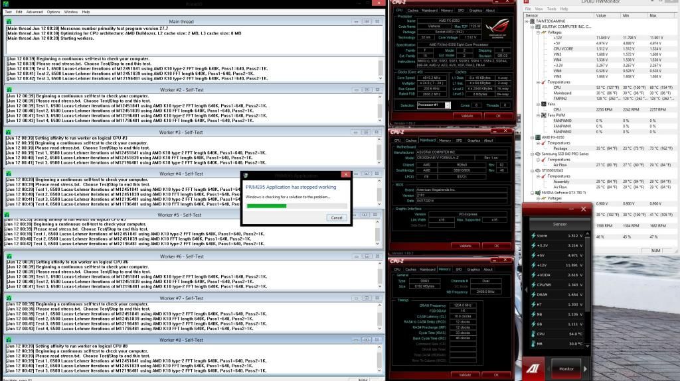
Task: Collapse TAINT3DGAMING root node in HWMonitor
Action: pos(527,21)
